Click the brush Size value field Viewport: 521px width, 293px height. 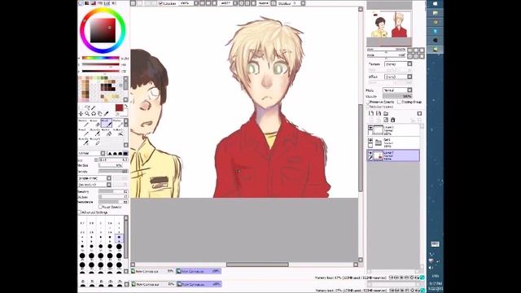pos(113,160)
